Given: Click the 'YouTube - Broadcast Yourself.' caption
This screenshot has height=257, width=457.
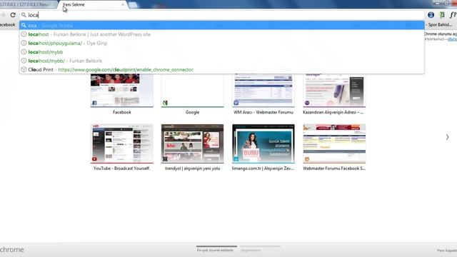Looking at the screenshot, I should point(122,168).
